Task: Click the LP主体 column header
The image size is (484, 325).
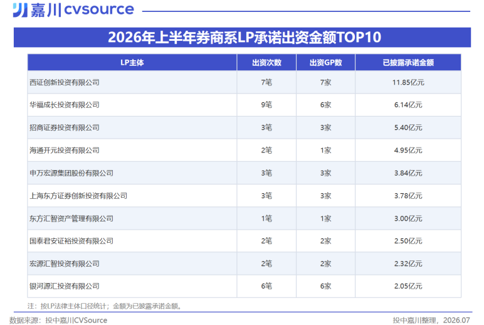Action: (x=132, y=63)
